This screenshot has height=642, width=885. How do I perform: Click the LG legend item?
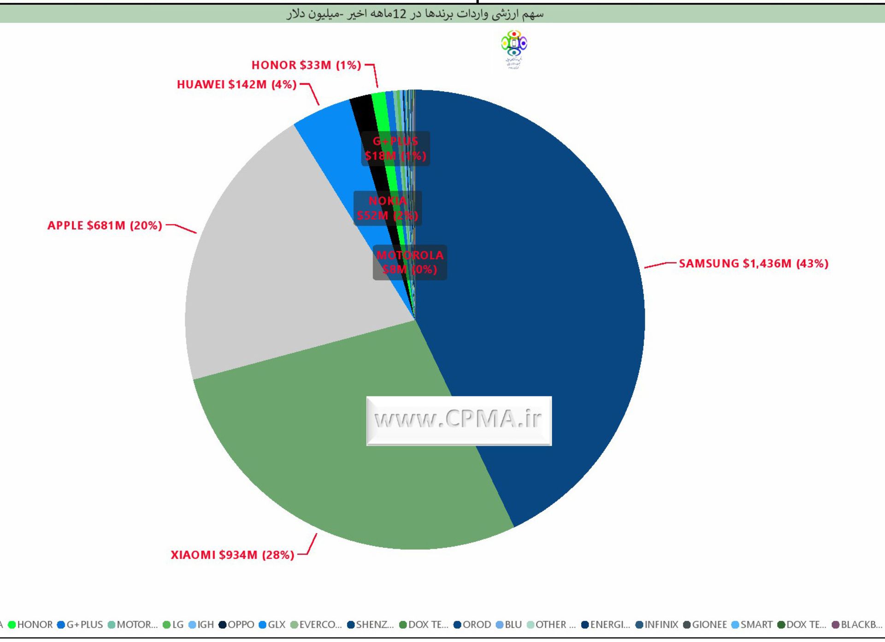(177, 624)
